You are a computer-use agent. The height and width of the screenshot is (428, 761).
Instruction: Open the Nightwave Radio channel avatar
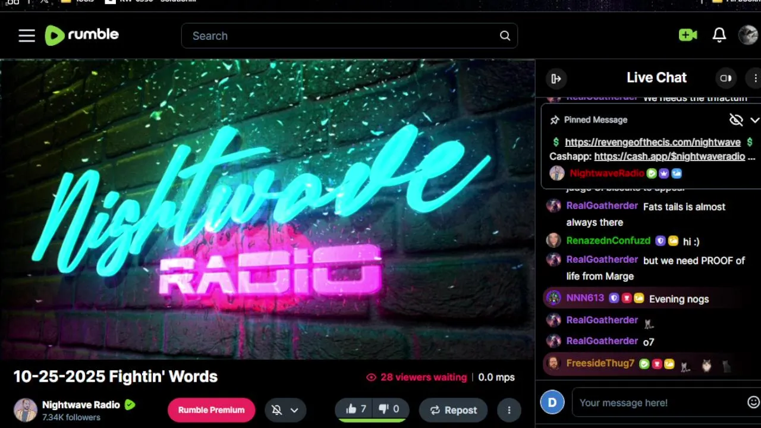26,410
